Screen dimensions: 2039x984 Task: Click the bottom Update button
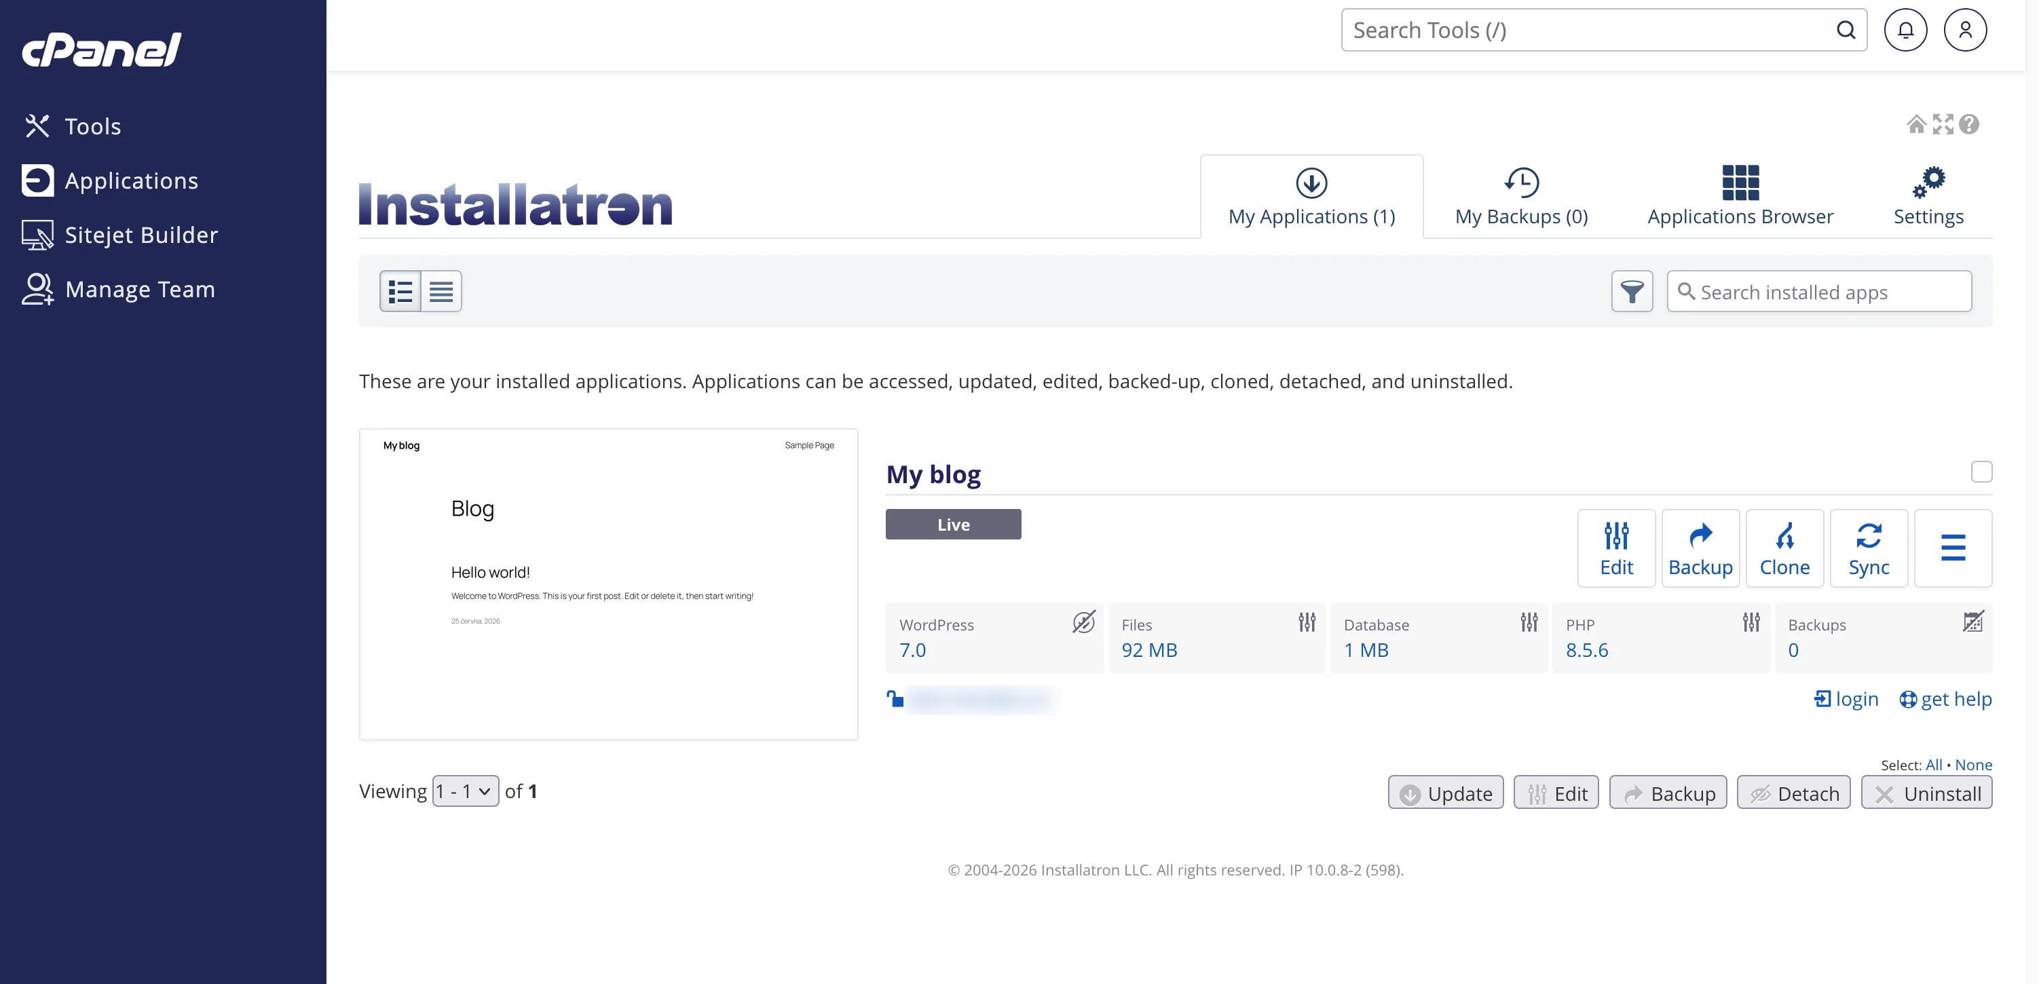point(1445,793)
